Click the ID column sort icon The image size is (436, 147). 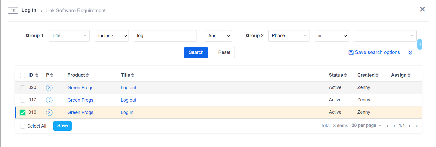point(37,75)
